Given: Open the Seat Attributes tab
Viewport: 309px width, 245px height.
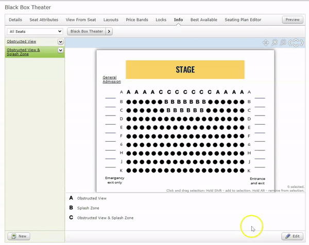Looking at the screenshot, I should click(x=44, y=20).
